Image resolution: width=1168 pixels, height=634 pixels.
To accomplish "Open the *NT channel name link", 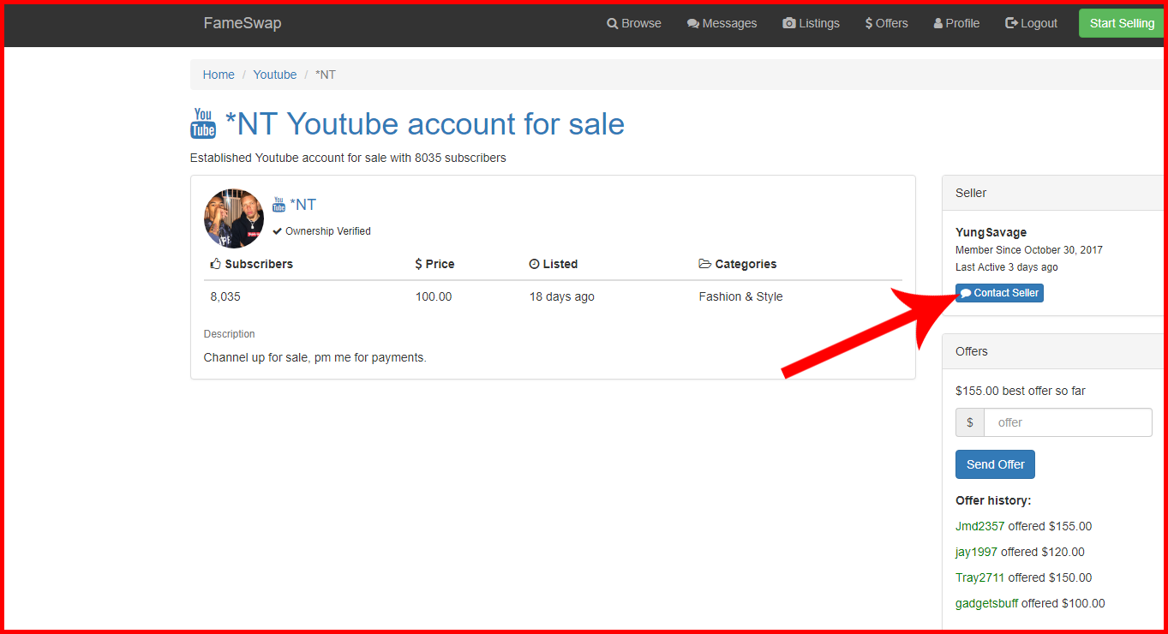I will click(303, 204).
